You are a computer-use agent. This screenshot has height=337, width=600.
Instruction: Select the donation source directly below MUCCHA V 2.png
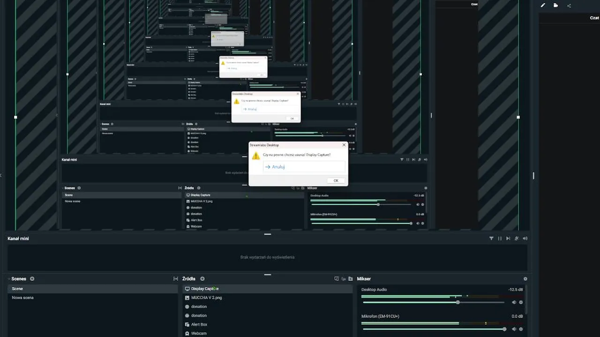267,307
